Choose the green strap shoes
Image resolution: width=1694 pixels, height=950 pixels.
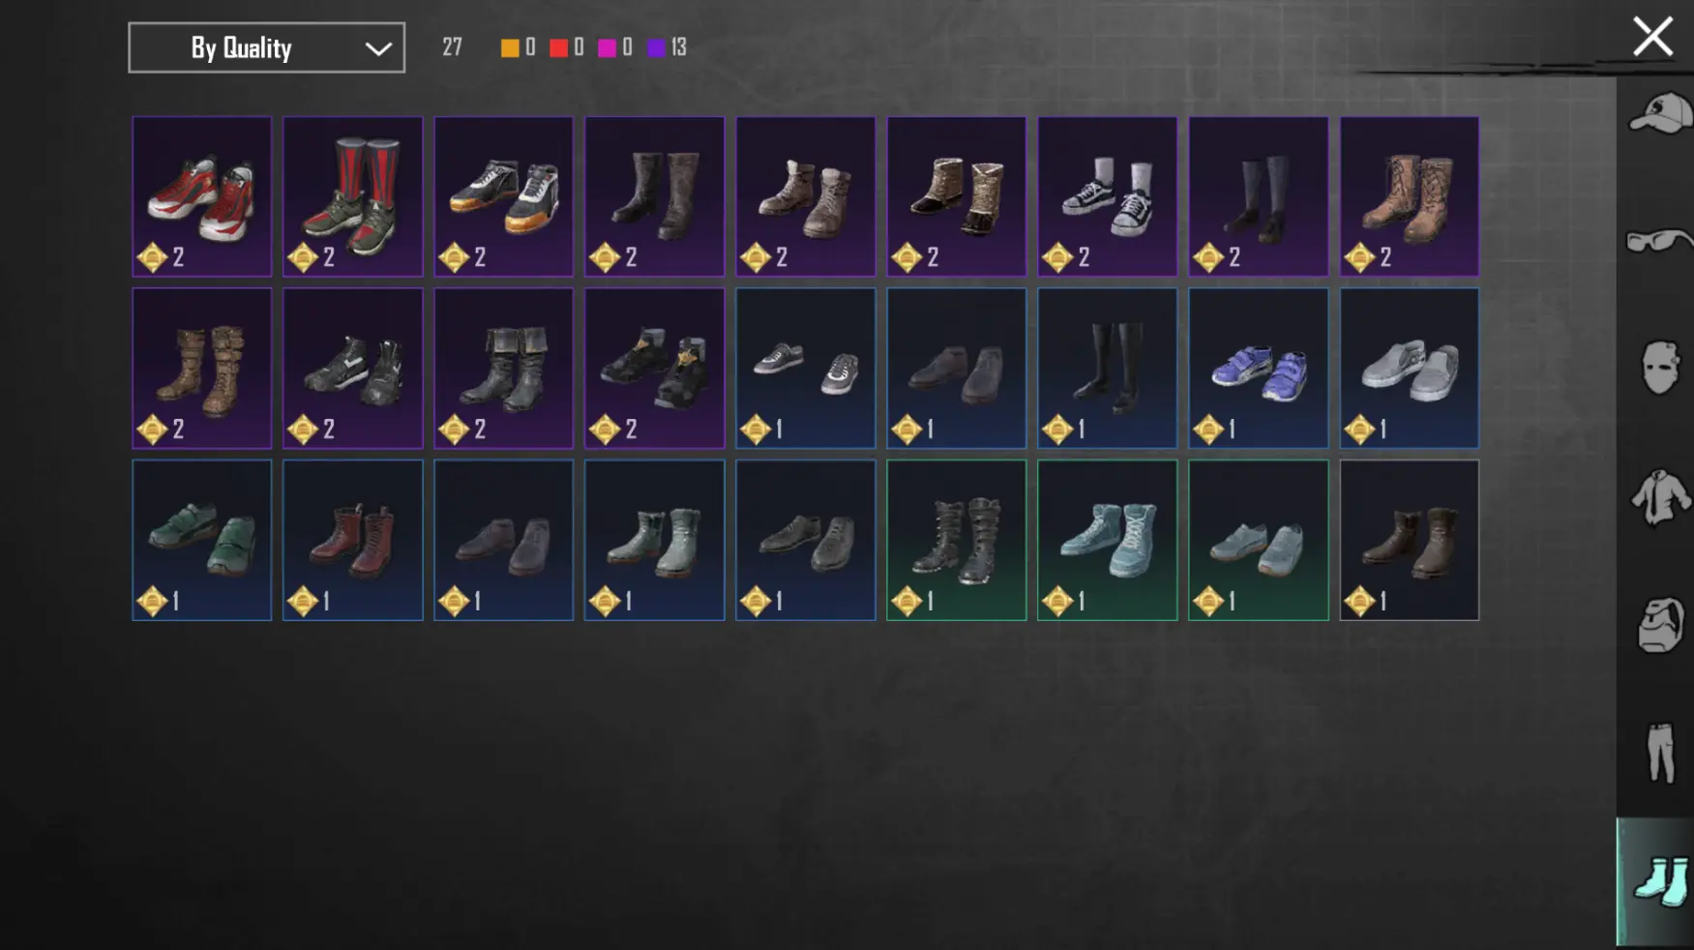(201, 540)
